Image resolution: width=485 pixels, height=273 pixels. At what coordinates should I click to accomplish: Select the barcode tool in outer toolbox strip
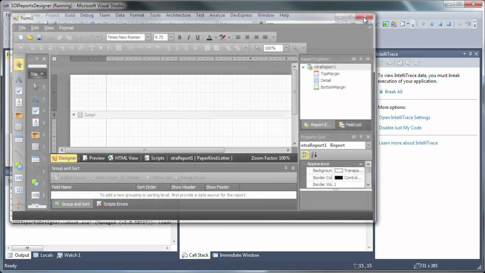(x=19, y=178)
